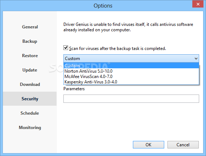Click the Cancel button
This screenshot has height=156, width=206.
[x=183, y=145]
